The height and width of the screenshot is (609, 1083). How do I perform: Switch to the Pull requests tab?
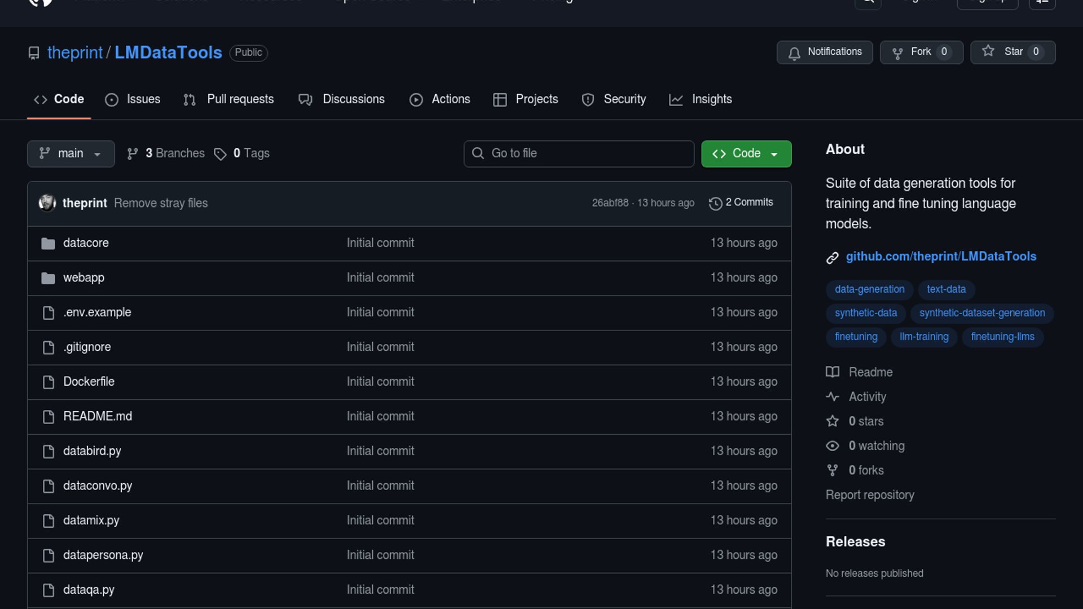(x=229, y=99)
